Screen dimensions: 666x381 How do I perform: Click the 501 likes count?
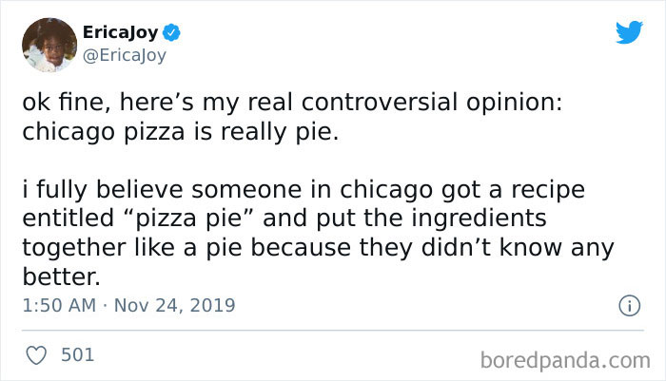click(77, 354)
